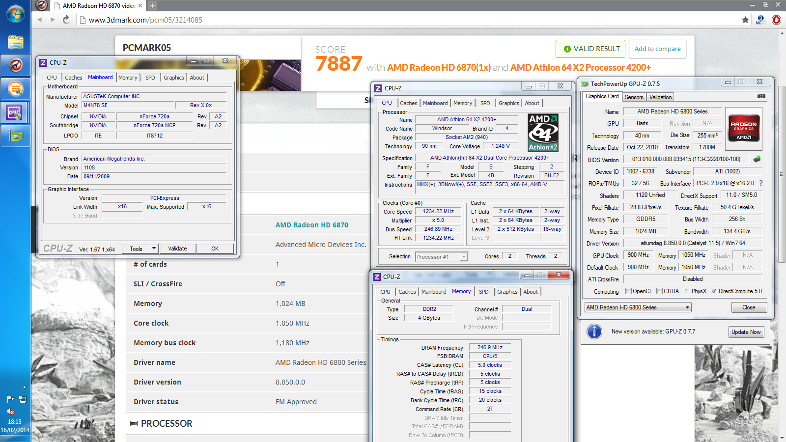The image size is (786, 442).
Task: Click the Tools button in CPU-Z
Action: point(136,249)
